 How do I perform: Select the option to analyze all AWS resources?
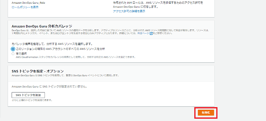click(x=13, y=49)
